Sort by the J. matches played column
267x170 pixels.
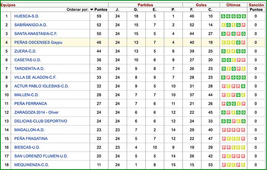[x=117, y=10]
